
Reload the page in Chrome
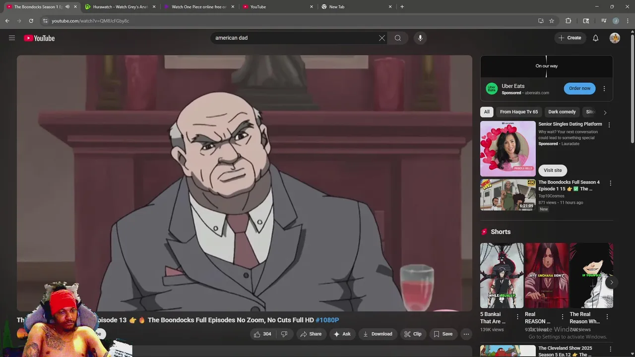(x=31, y=21)
